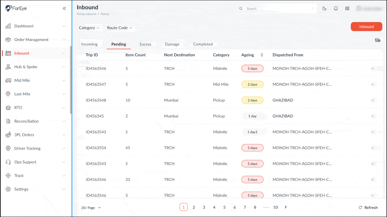Expand row ID4563554 details chevron

click(372, 148)
